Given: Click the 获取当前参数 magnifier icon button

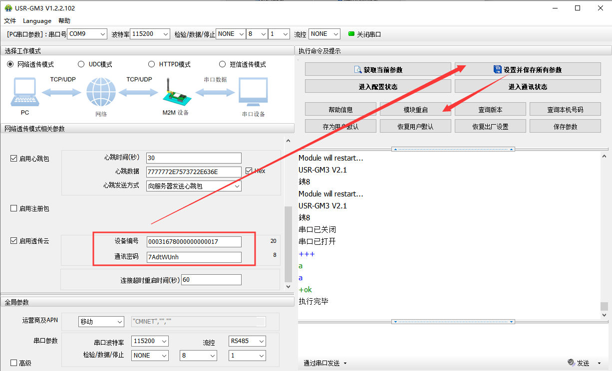Looking at the screenshot, I should (357, 70).
